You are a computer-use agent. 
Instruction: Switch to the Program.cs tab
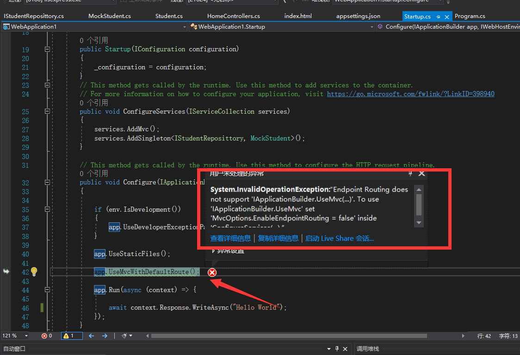(470, 16)
